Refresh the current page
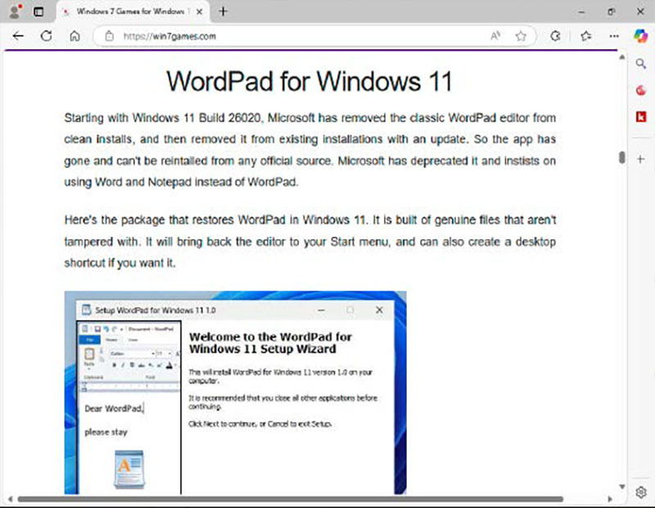 [47, 36]
